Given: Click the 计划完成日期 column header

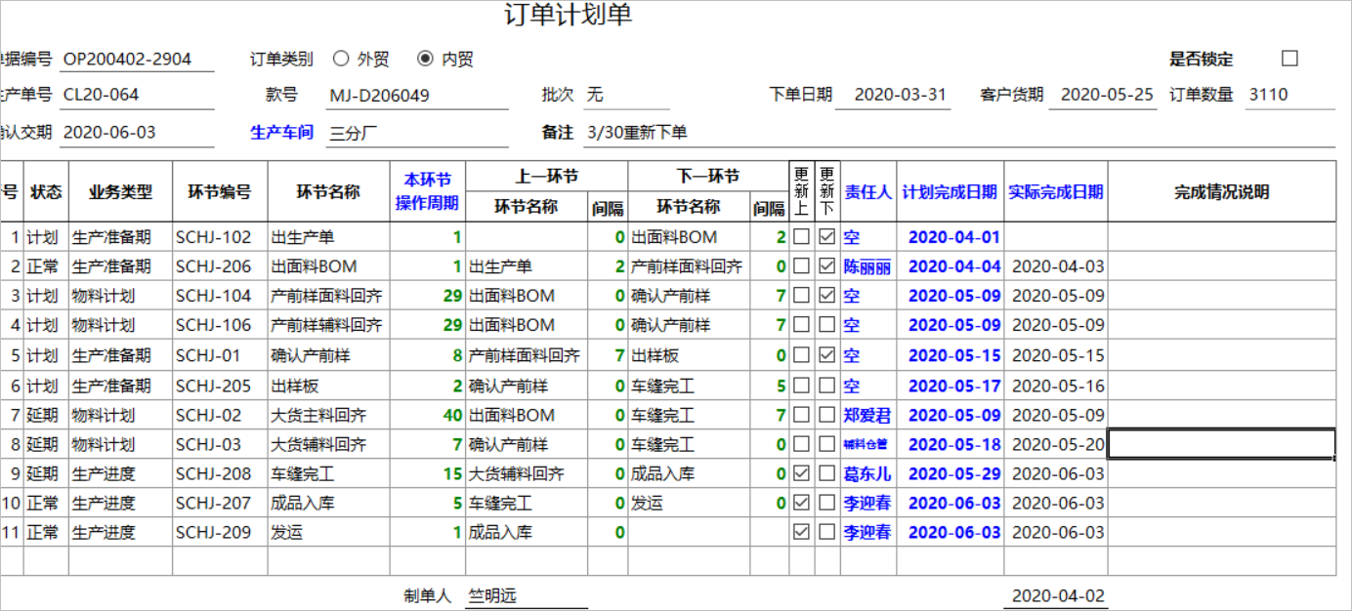Looking at the screenshot, I should click(x=950, y=191).
